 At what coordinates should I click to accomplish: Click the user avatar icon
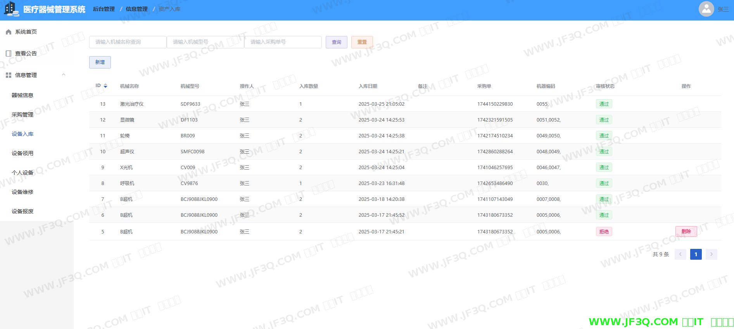tap(706, 9)
